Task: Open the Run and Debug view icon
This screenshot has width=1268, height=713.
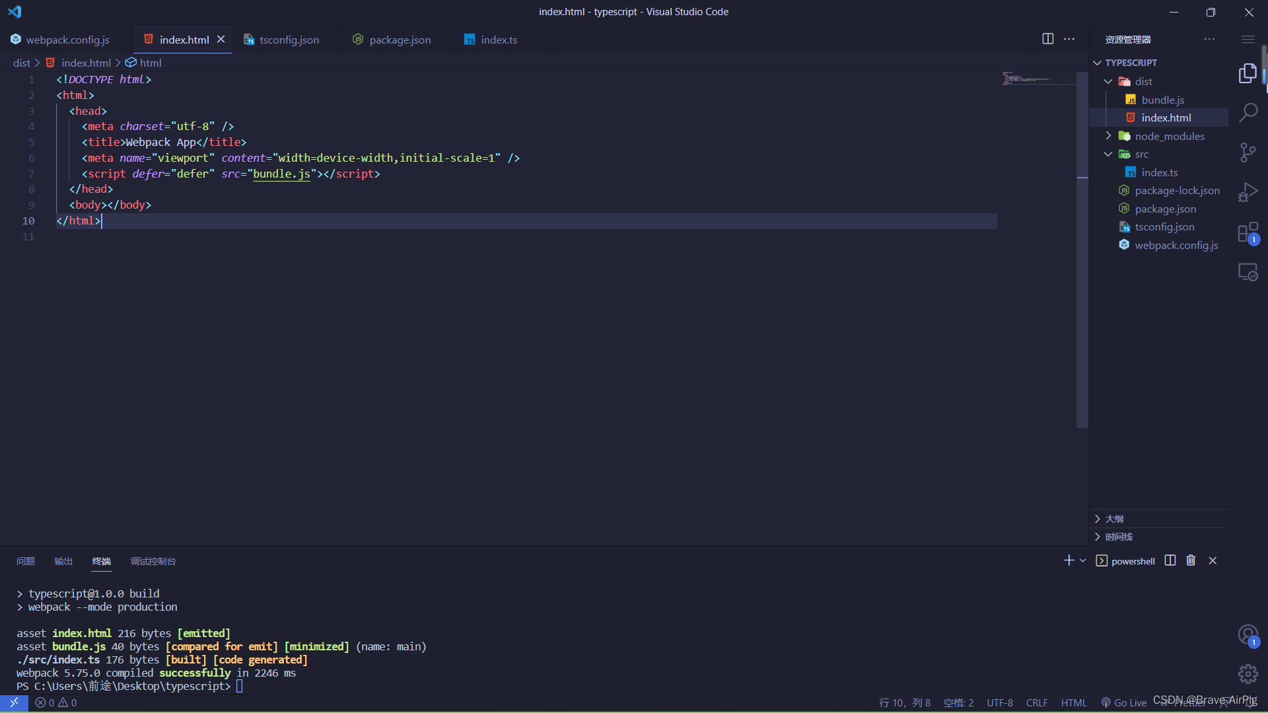Action: click(x=1248, y=192)
